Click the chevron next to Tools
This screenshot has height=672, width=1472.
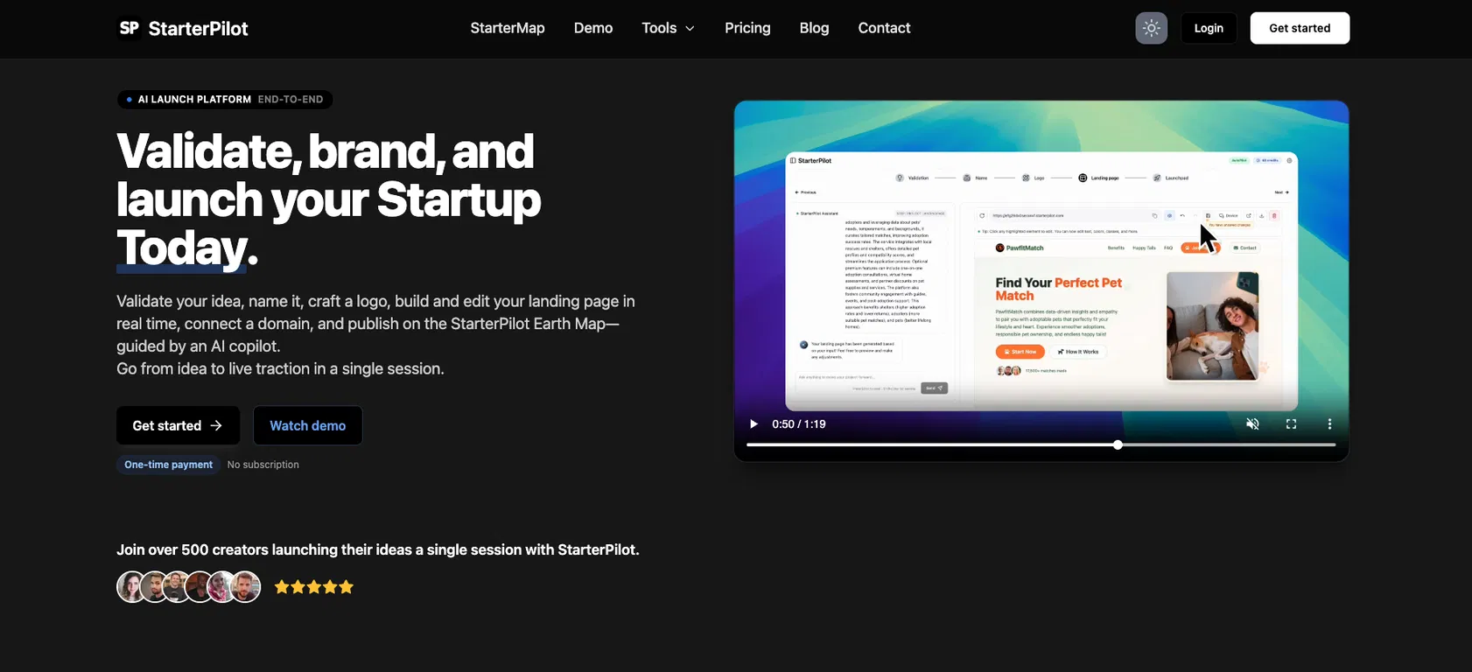click(690, 29)
